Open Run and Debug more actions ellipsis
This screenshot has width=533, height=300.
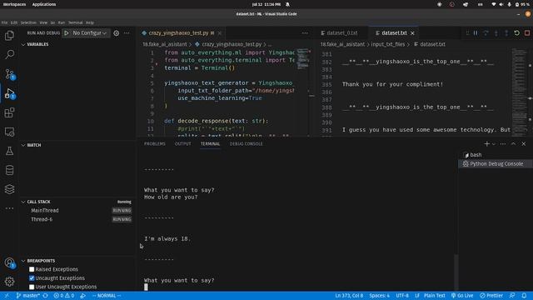point(127,33)
